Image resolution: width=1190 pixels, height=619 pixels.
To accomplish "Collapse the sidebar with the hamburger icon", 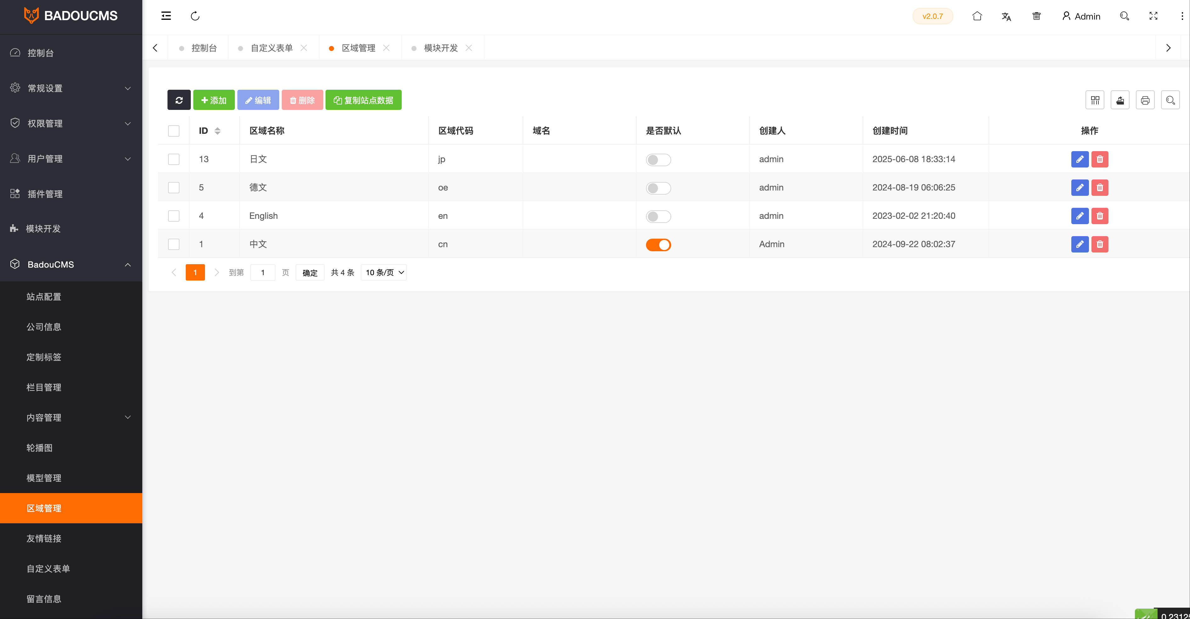I will click(x=166, y=16).
